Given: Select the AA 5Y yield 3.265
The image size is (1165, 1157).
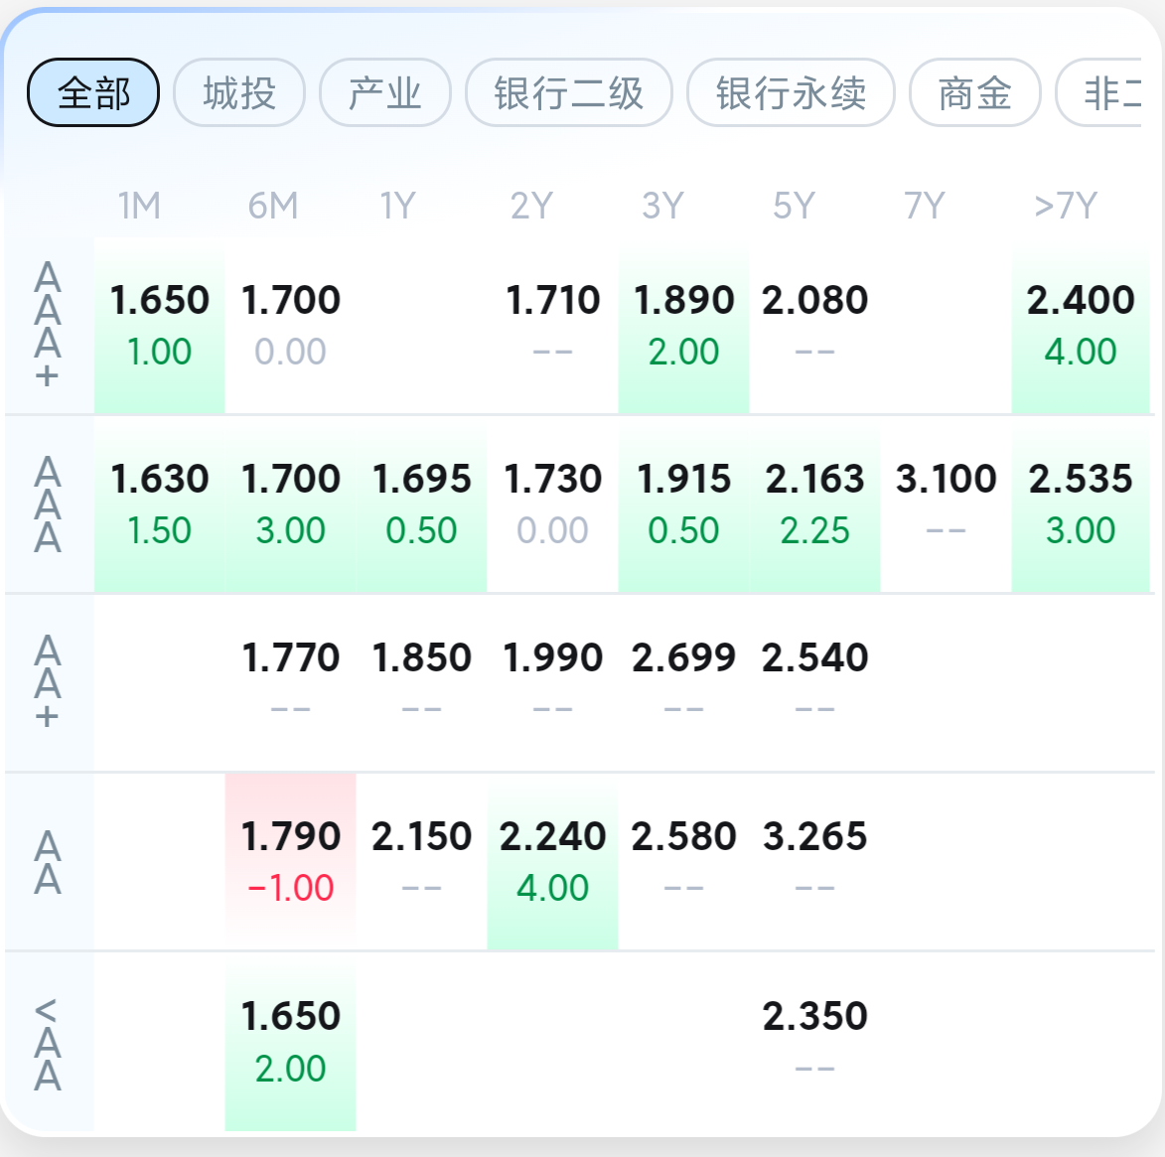Looking at the screenshot, I should (814, 861).
